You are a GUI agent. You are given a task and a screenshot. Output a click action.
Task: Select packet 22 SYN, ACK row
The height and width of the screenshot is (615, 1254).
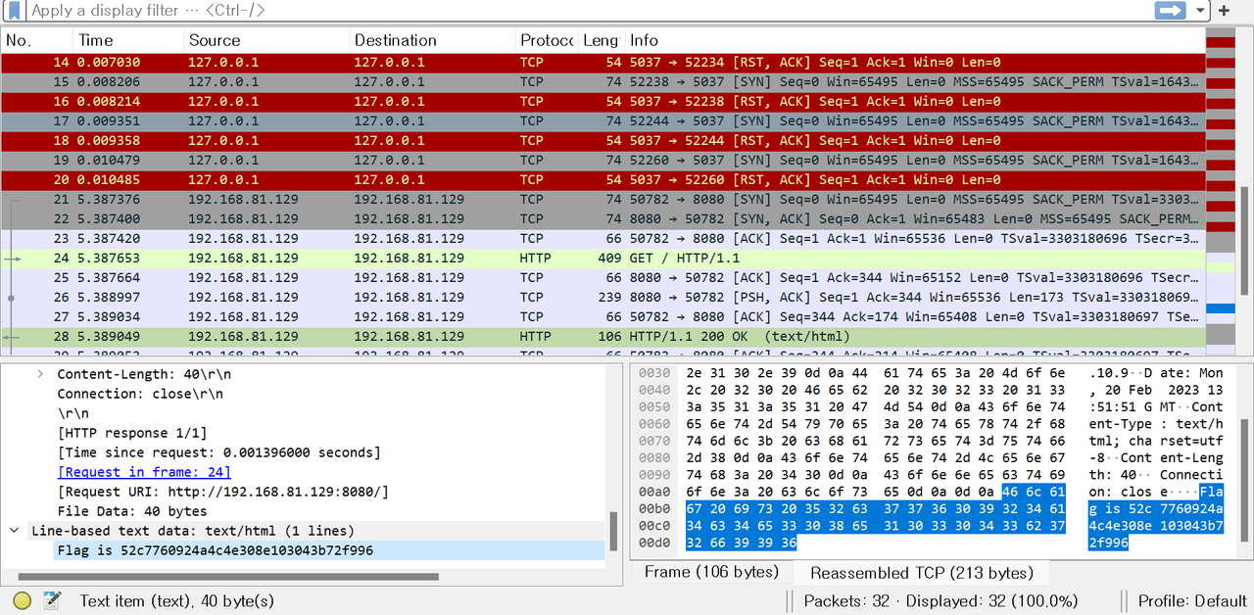[x=602, y=219]
